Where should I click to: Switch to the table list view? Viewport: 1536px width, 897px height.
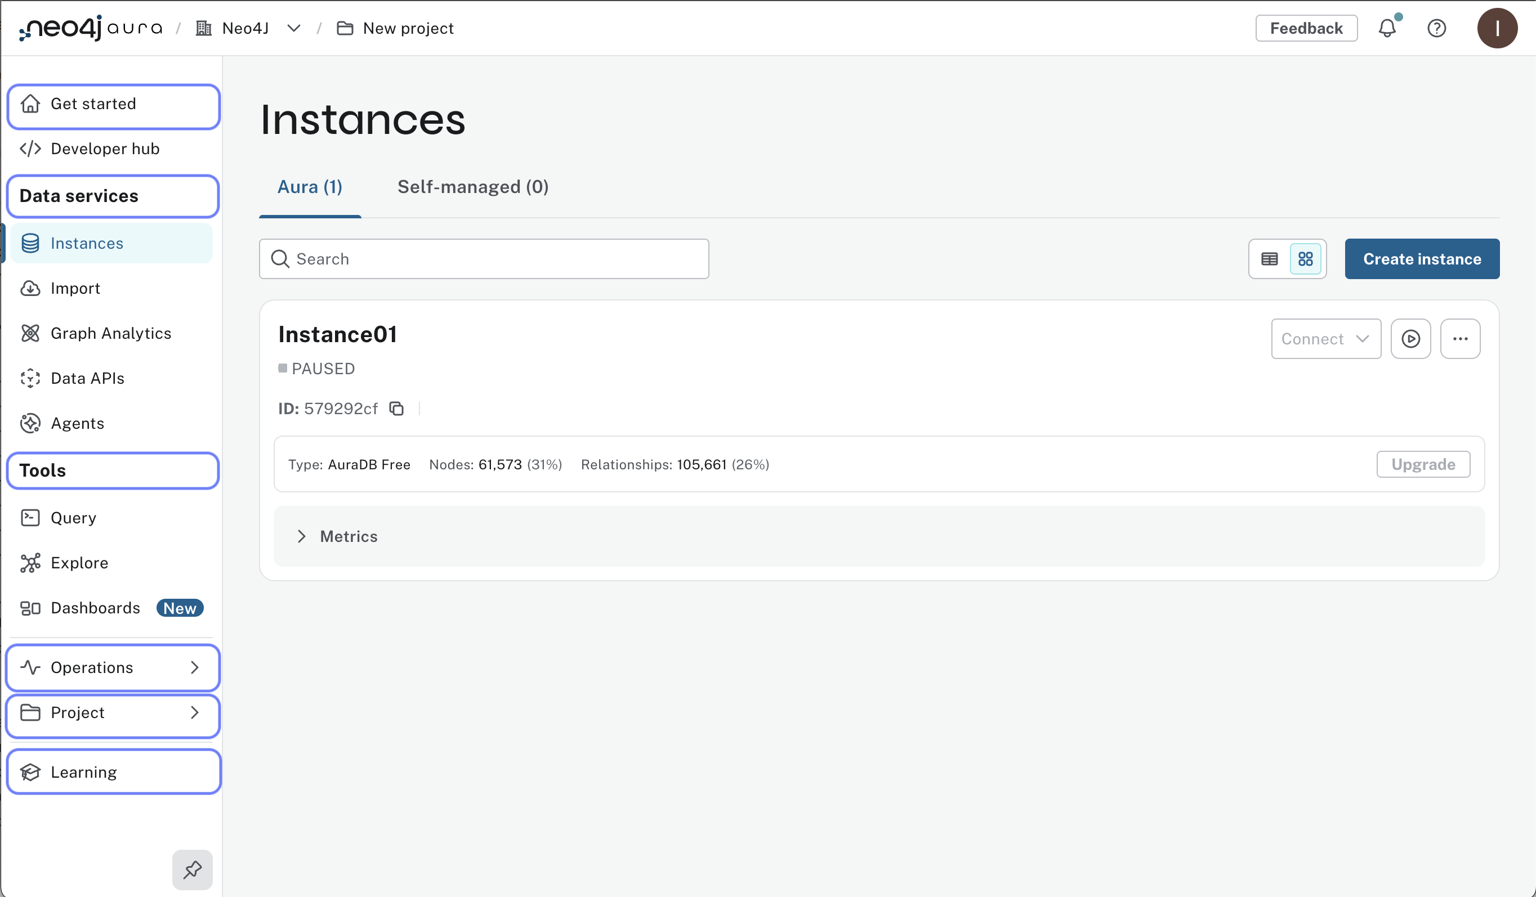[x=1270, y=259]
